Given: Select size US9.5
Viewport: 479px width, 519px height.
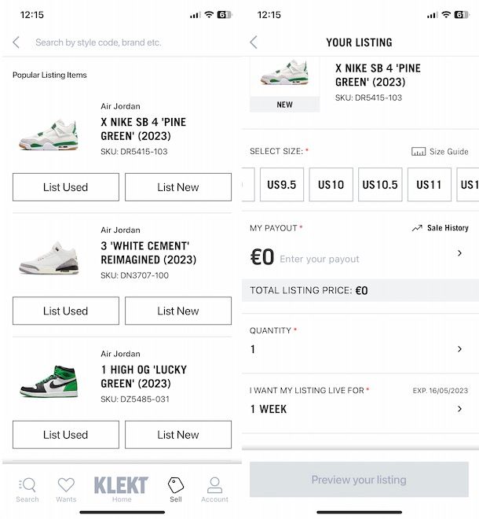Looking at the screenshot, I should pos(282,185).
